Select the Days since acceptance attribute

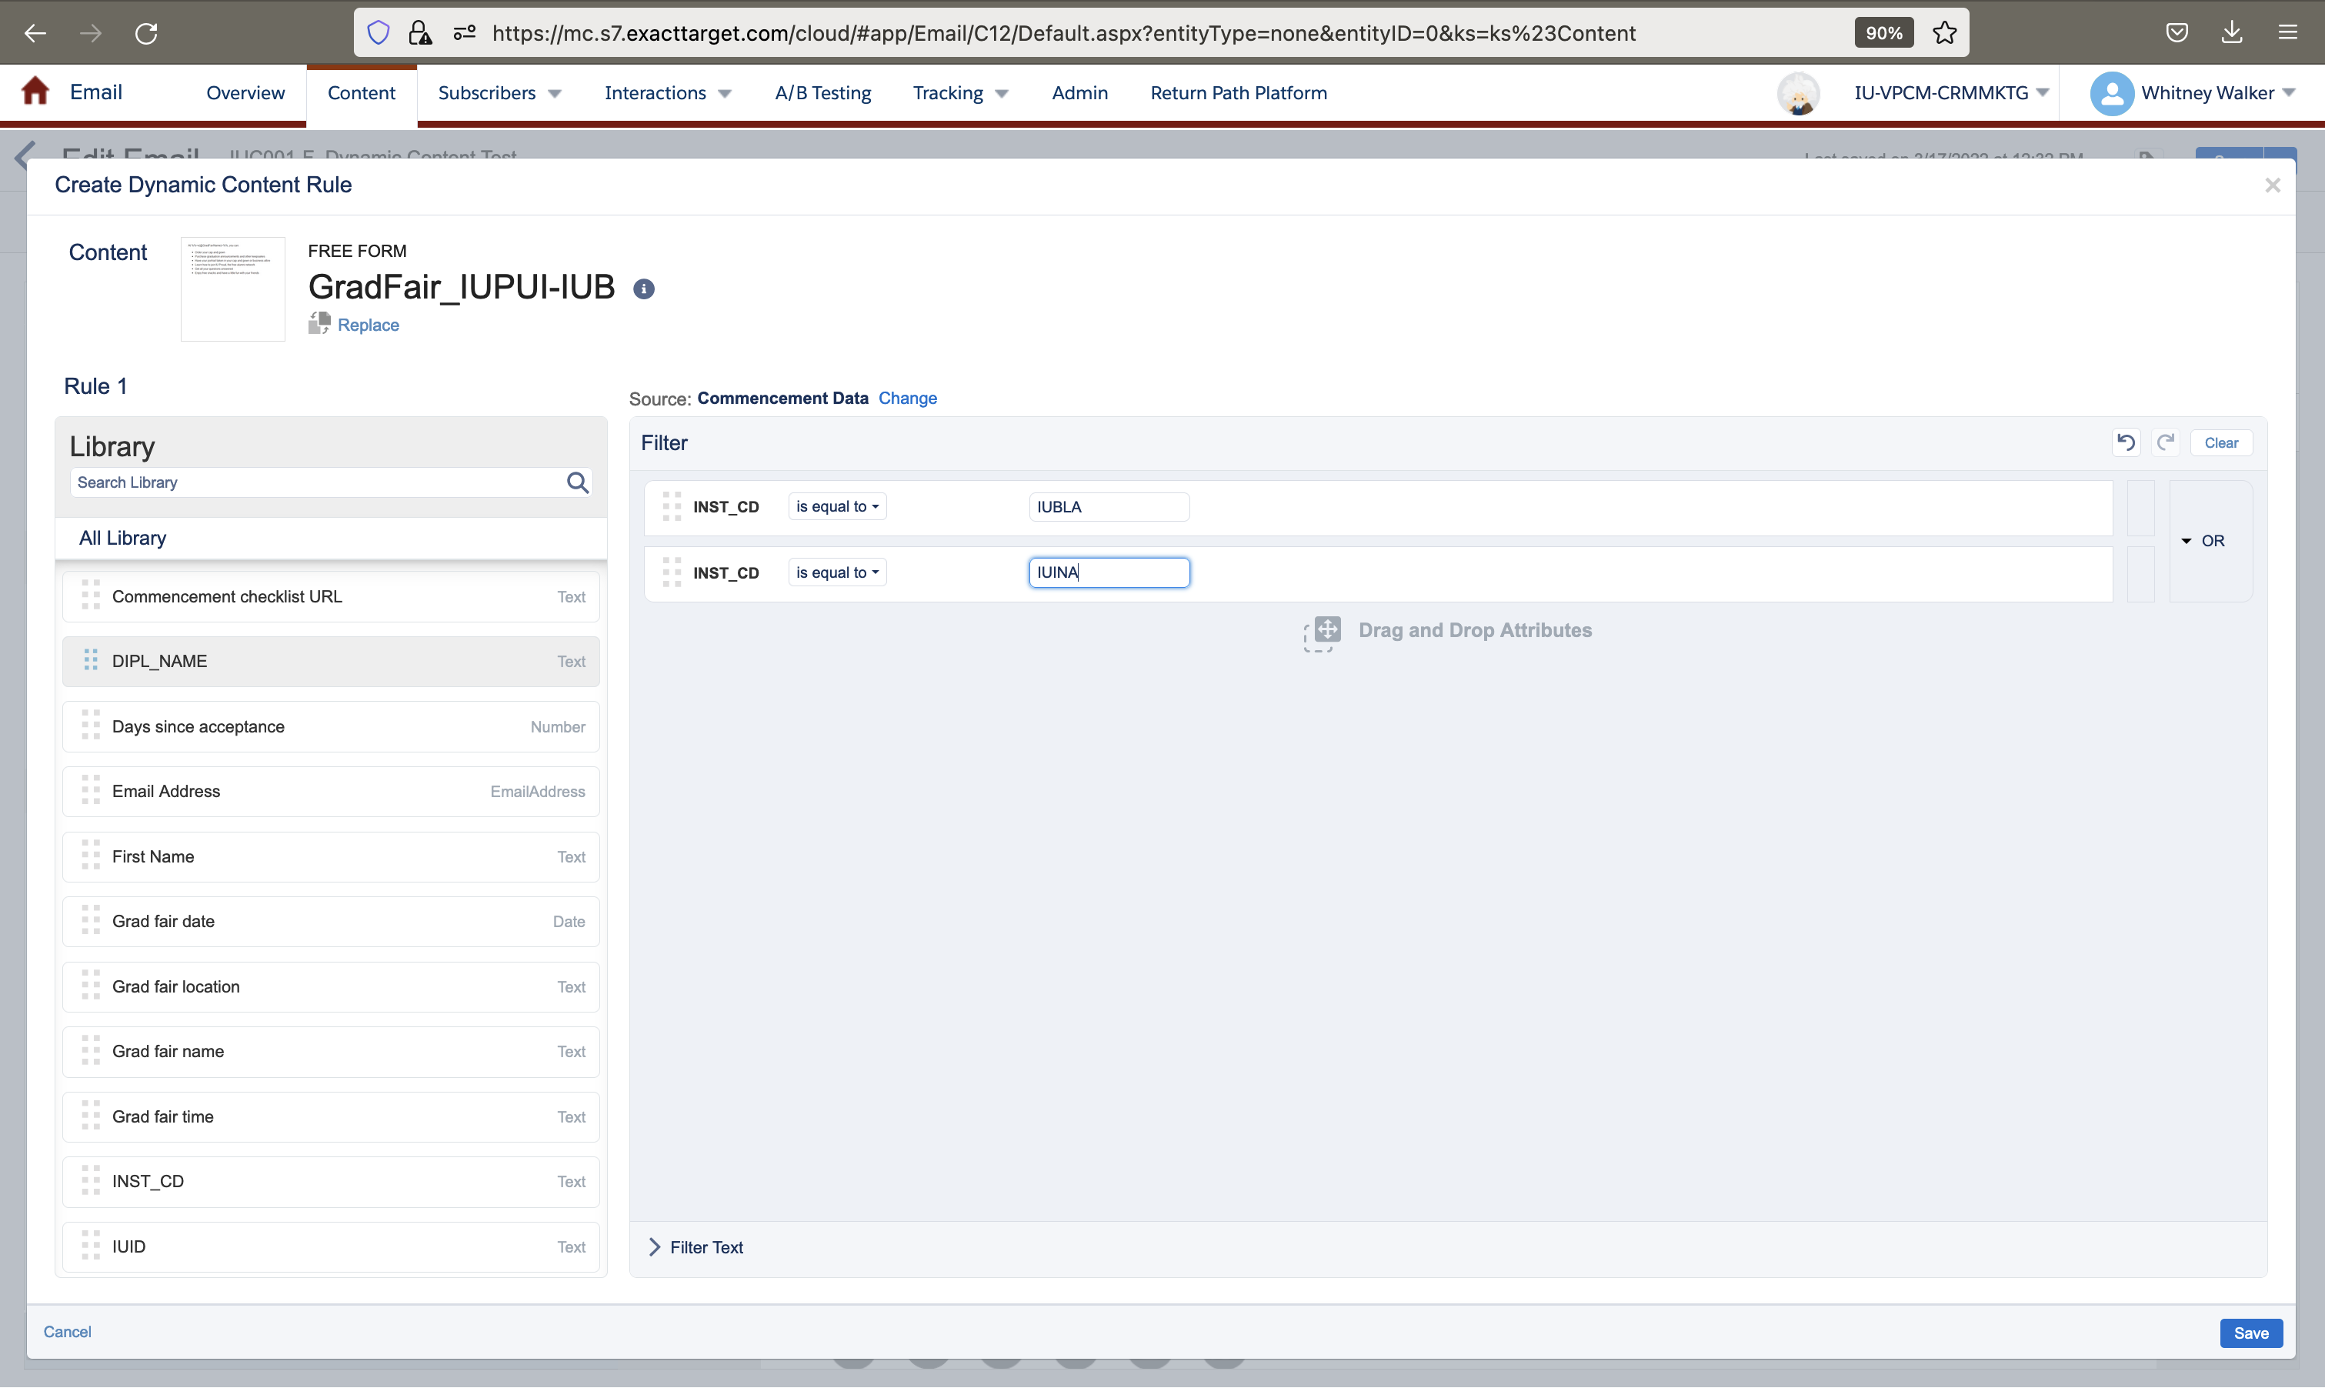tap(331, 727)
